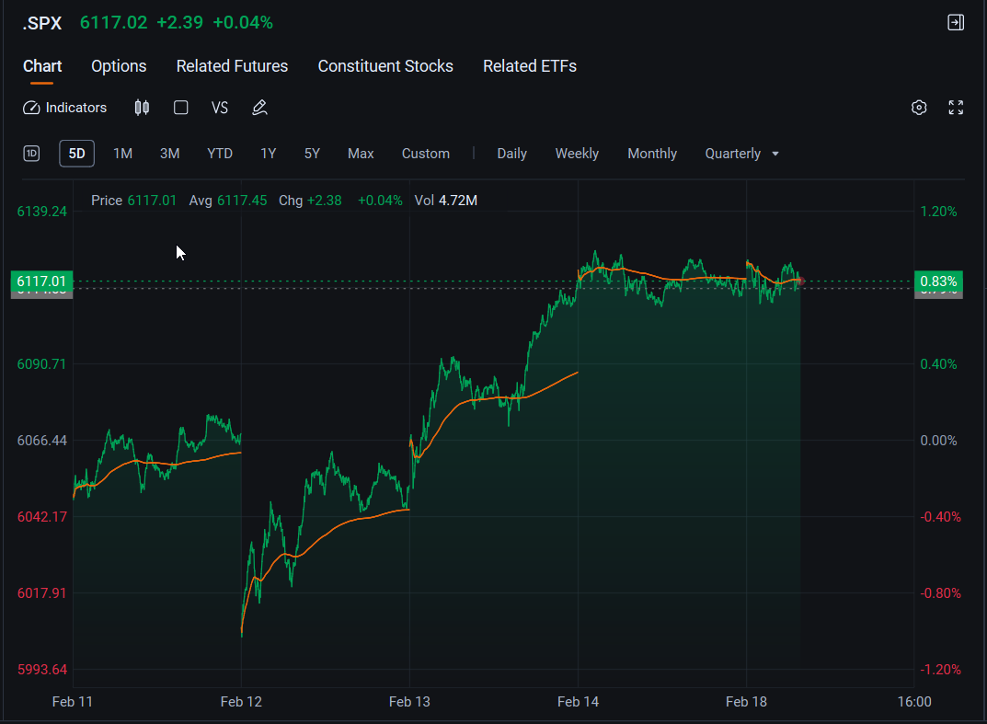Switch to Monthly interval
This screenshot has width=987, height=724.
(652, 154)
